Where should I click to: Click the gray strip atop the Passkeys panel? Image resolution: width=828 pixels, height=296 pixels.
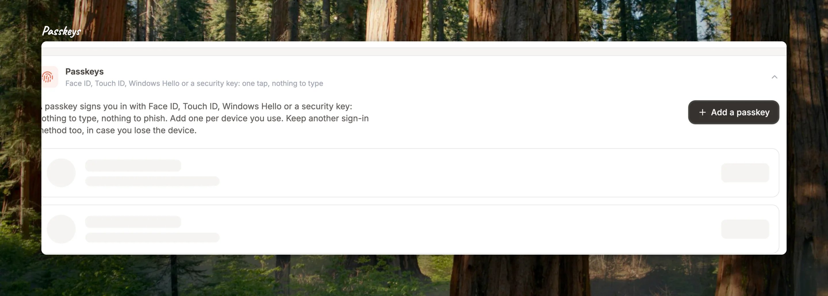click(414, 51)
